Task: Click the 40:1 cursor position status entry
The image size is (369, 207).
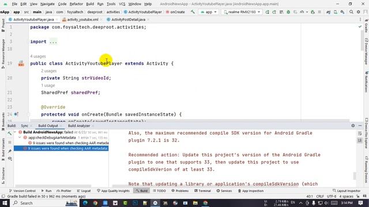Action: tap(310, 197)
